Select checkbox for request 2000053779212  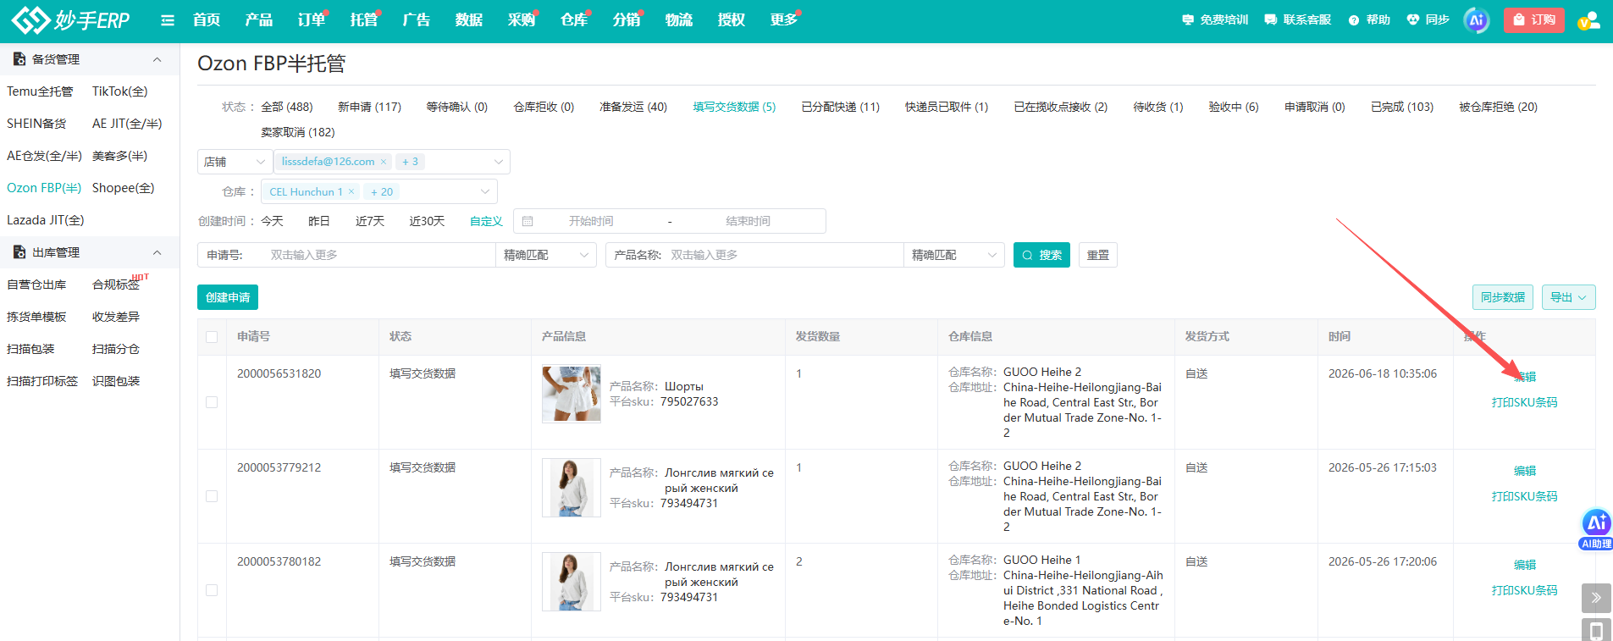pyautogui.click(x=212, y=496)
